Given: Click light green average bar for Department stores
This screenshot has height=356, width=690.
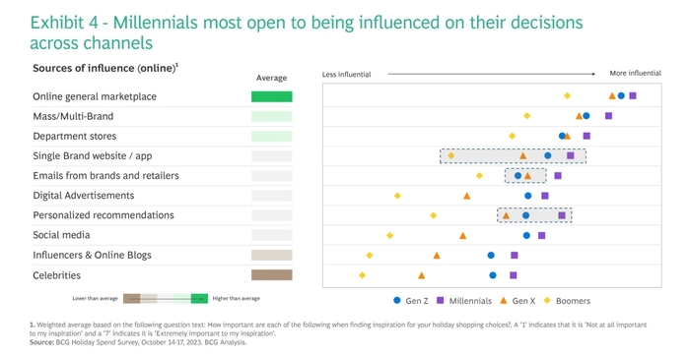Looking at the screenshot, I should pos(271,136).
